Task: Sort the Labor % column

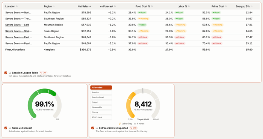Action: pyautogui.click(x=189, y=6)
